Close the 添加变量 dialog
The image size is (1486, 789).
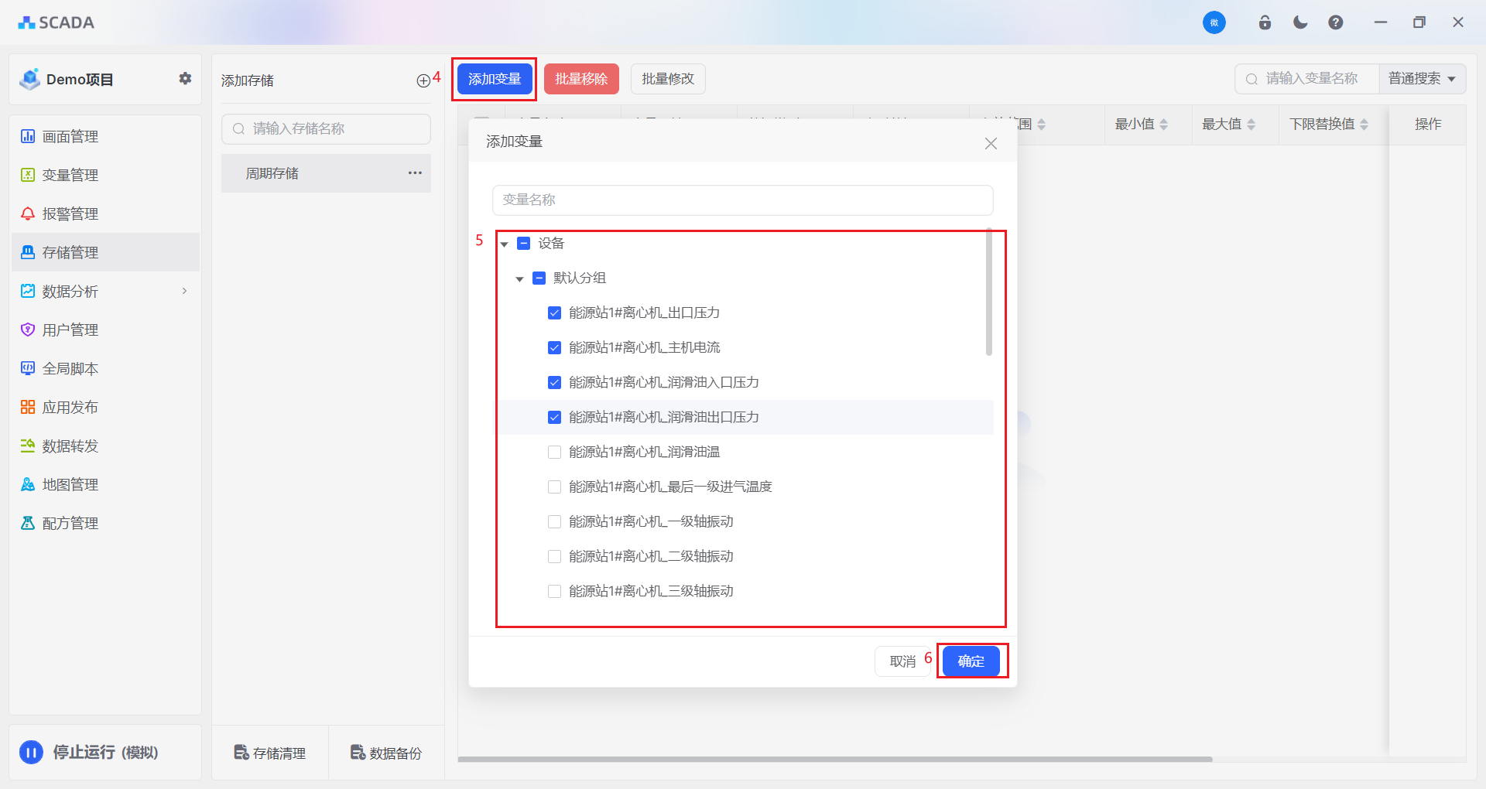pyautogui.click(x=991, y=143)
